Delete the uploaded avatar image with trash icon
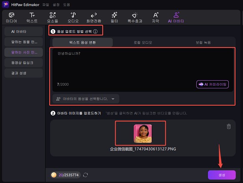This screenshot has height=183, width=243. 229,126
